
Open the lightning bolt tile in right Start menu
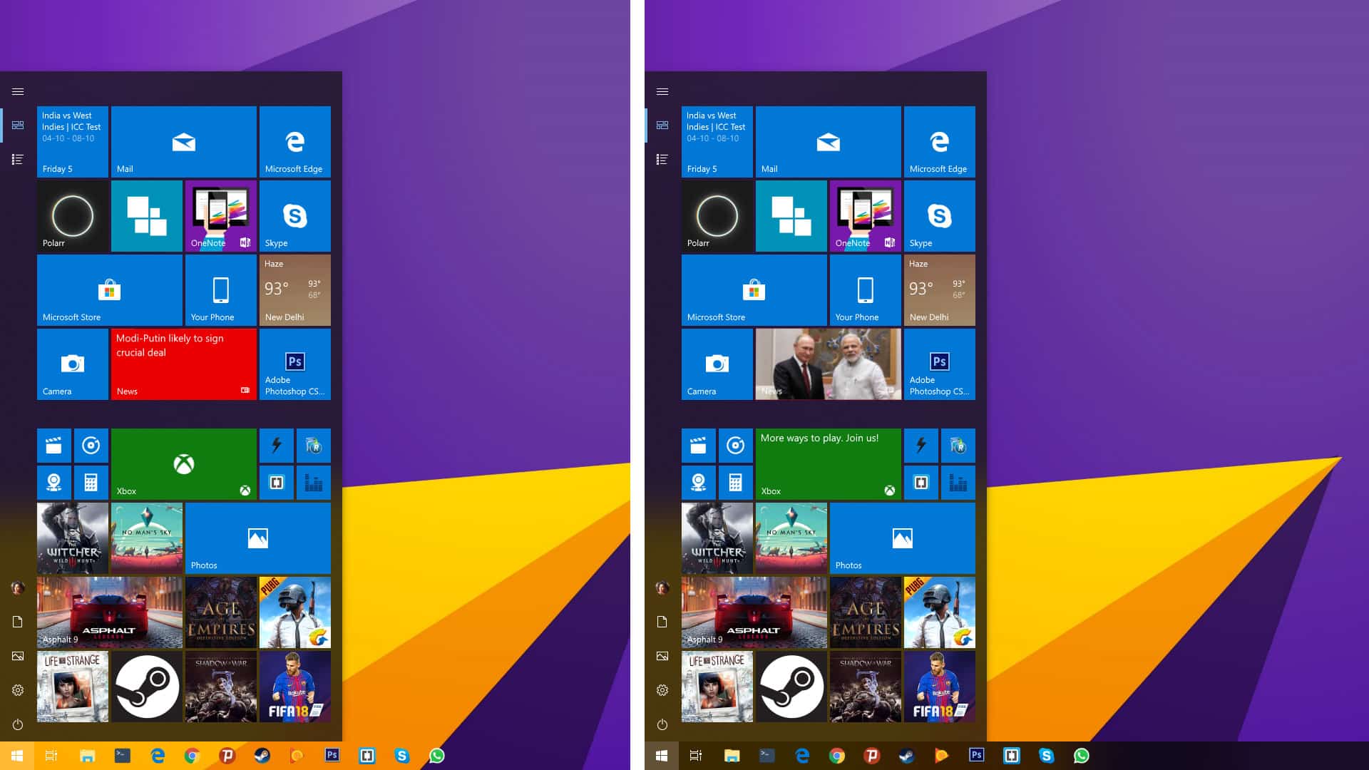coord(921,446)
